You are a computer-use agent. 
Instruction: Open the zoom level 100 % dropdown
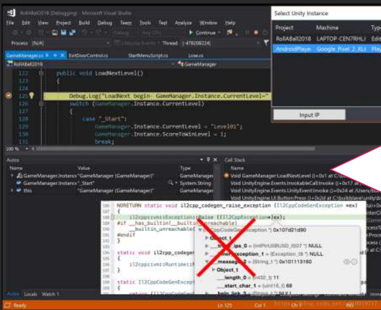[x=27, y=149]
